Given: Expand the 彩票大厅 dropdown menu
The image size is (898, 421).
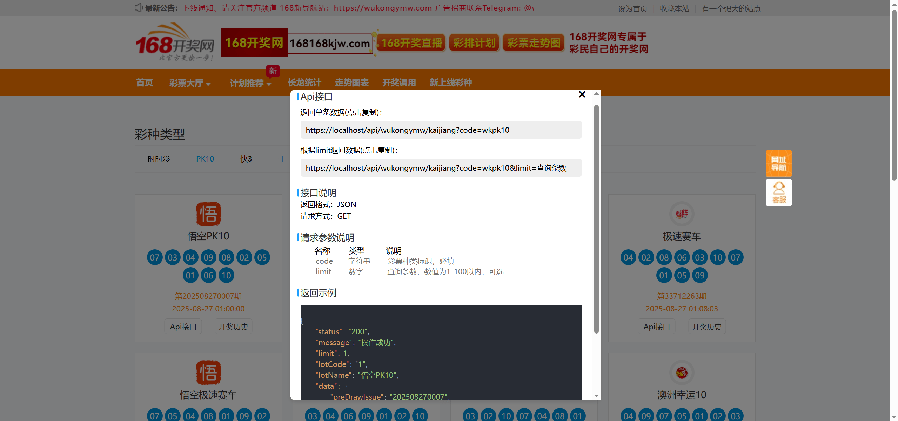Looking at the screenshot, I should (x=190, y=83).
